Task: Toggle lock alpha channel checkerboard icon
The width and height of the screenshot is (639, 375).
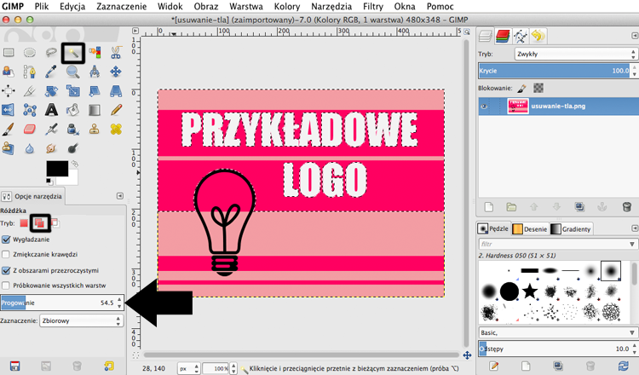Action: pos(538,88)
